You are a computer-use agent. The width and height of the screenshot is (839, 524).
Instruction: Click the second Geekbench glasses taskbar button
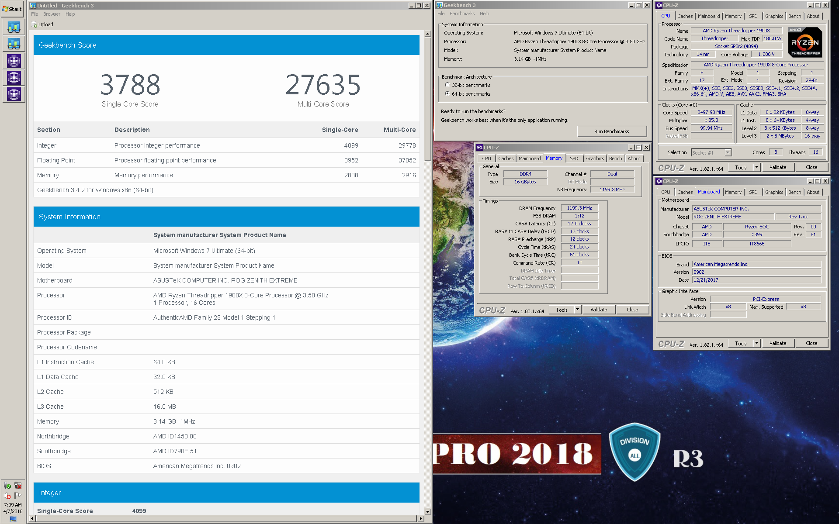(x=14, y=44)
